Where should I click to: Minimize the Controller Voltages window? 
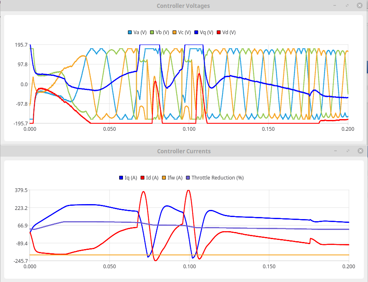(335, 5)
